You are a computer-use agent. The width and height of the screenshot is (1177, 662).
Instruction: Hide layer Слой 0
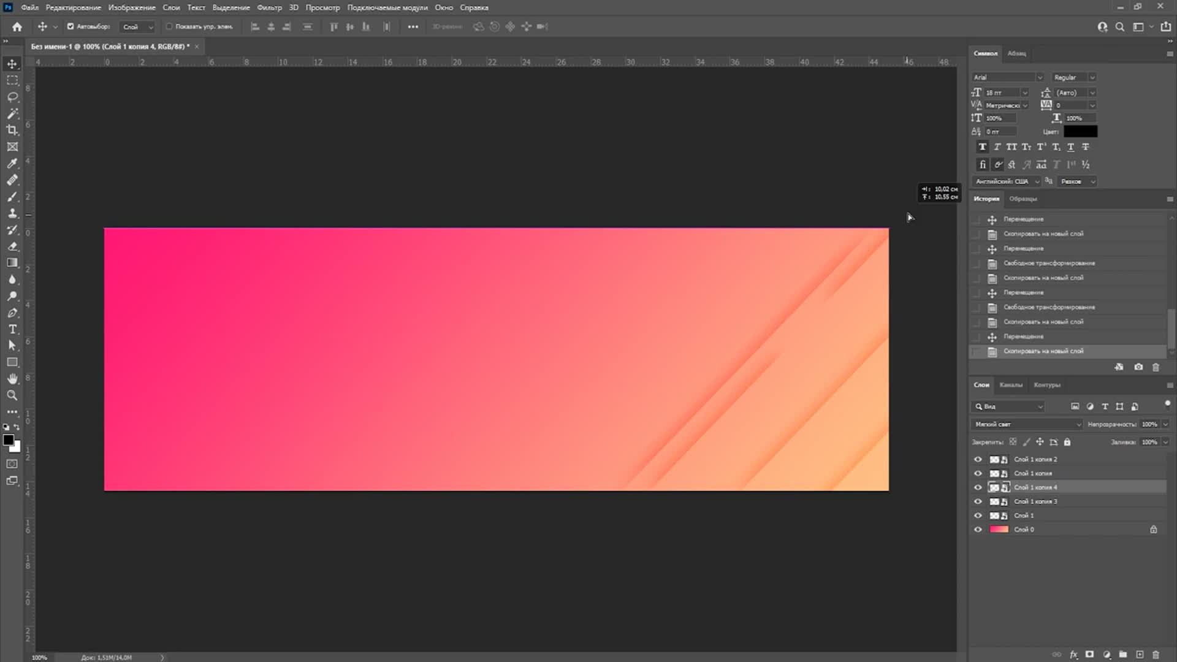coord(978,530)
